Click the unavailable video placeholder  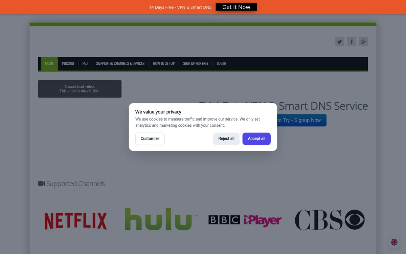pyautogui.click(x=80, y=89)
